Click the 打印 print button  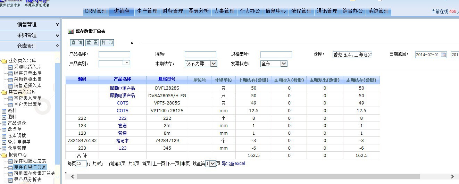[107, 43]
